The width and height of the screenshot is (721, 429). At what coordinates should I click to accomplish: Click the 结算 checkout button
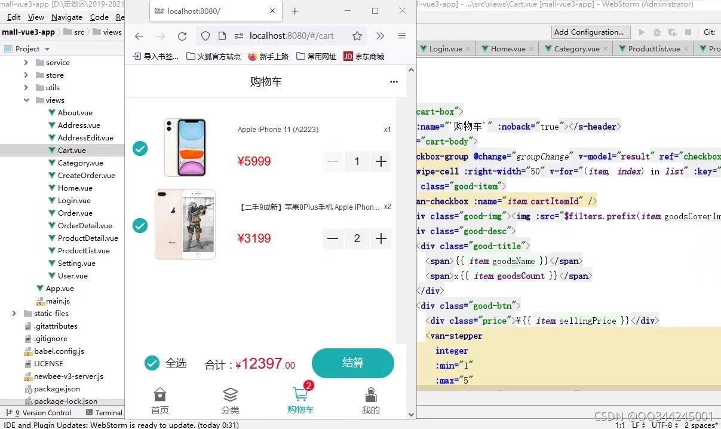pos(353,363)
